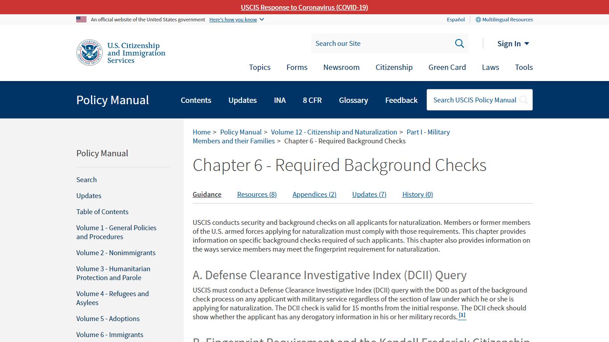Image resolution: width=609 pixels, height=342 pixels.
Task: Click USCIS Response to Coronavirus link
Action: pos(304,7)
